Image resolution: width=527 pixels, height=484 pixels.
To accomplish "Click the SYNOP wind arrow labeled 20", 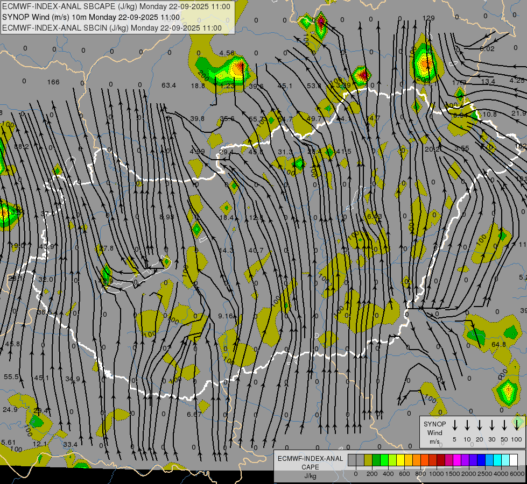I will pyautogui.click(x=479, y=425).
